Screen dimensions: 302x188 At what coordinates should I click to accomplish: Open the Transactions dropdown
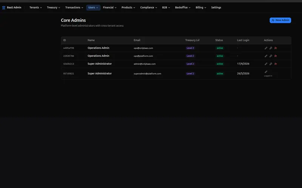tap(74, 8)
